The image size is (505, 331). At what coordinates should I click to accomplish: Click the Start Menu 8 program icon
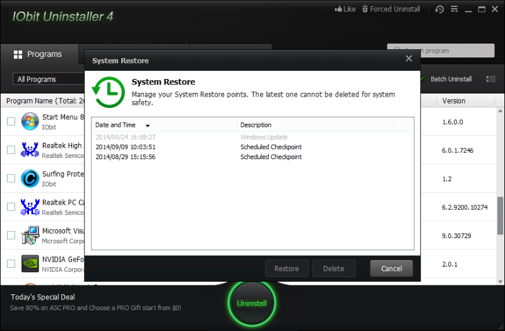[x=30, y=121]
